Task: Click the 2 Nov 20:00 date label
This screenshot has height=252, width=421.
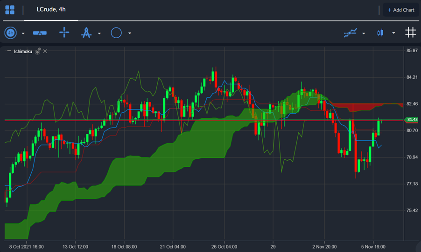Action: (x=324, y=246)
